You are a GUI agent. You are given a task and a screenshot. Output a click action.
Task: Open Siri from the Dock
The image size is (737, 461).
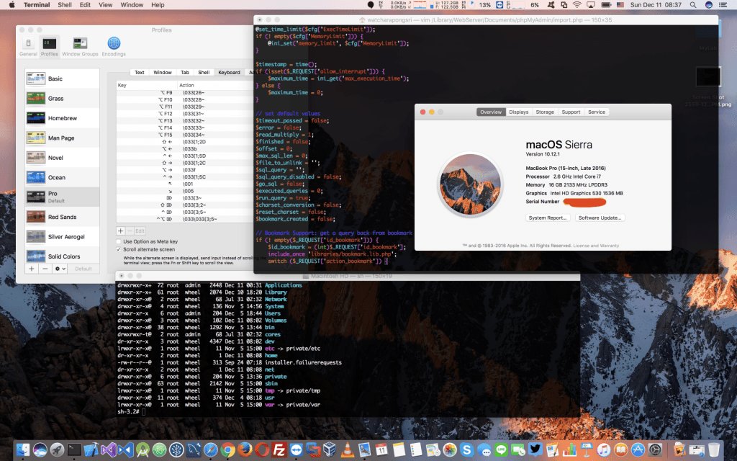pos(40,449)
